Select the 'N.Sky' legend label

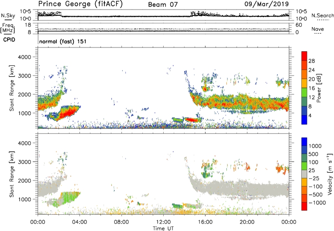click(8, 15)
